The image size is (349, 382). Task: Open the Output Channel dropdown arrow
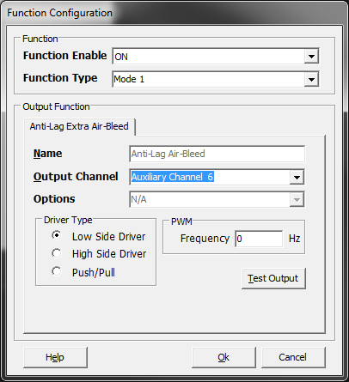click(297, 178)
